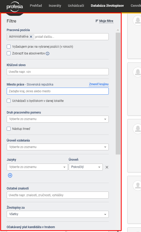Click the scroll-up arrow in filter panel
This screenshot has width=141, height=232.
pos(118,30)
